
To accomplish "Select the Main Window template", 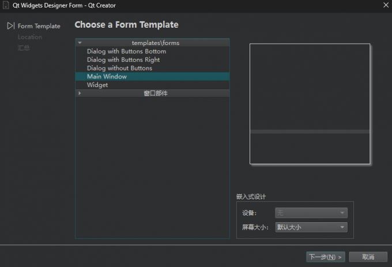I will 107,76.
